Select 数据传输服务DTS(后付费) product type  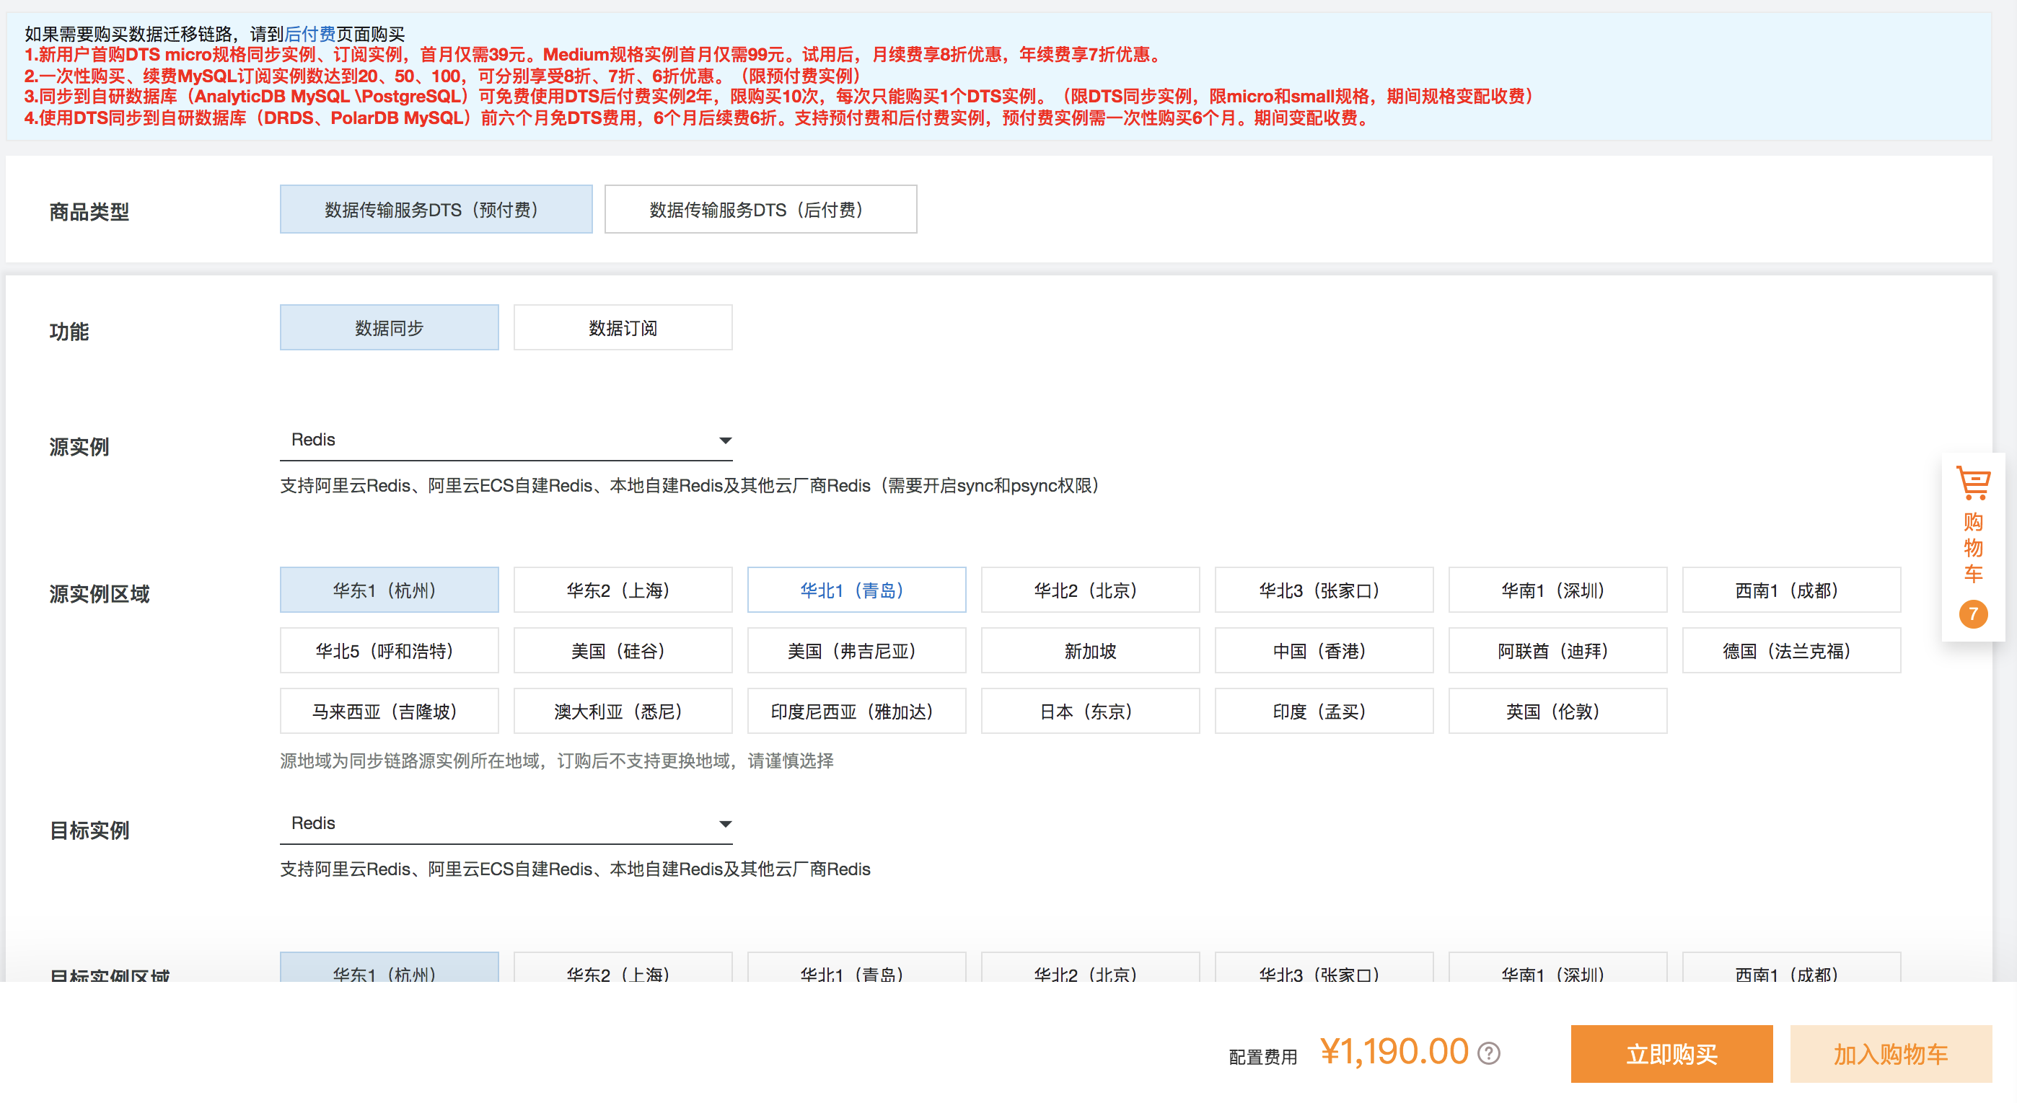[x=760, y=210]
